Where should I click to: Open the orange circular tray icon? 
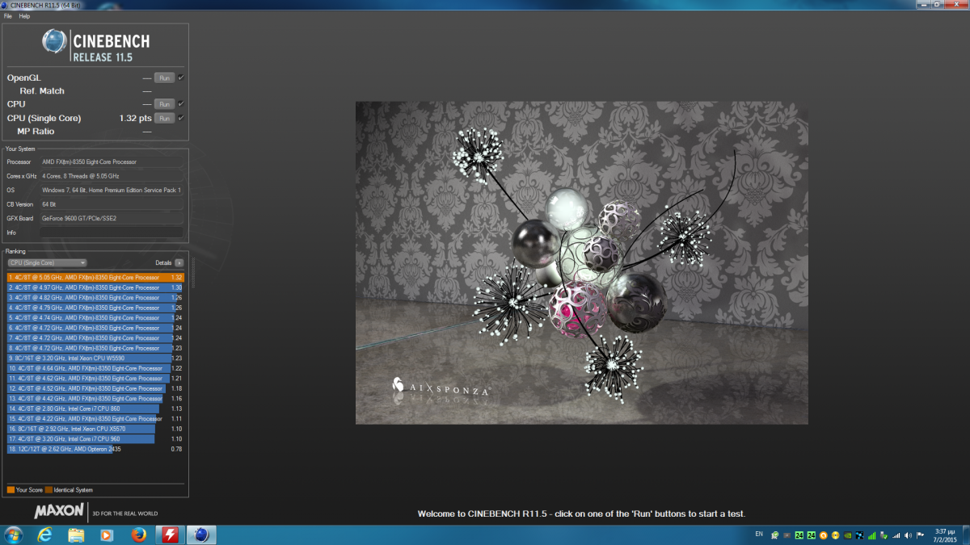coord(823,535)
